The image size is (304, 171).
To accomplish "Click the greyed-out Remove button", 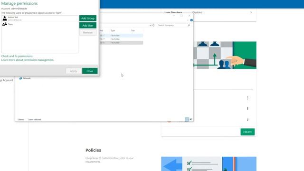I will pyautogui.click(x=87, y=33).
